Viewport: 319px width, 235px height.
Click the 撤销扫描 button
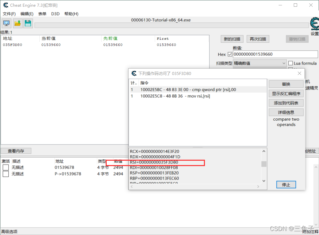click(297, 39)
